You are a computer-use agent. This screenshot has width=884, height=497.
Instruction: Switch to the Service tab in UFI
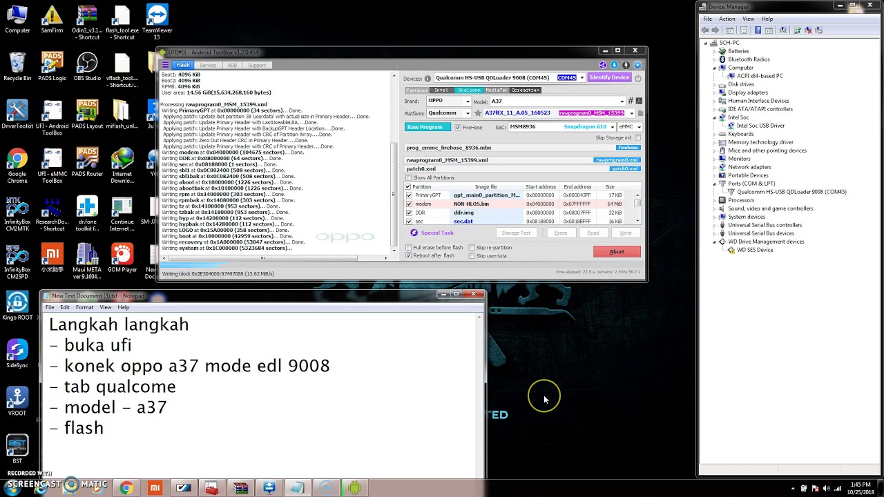pyautogui.click(x=208, y=65)
